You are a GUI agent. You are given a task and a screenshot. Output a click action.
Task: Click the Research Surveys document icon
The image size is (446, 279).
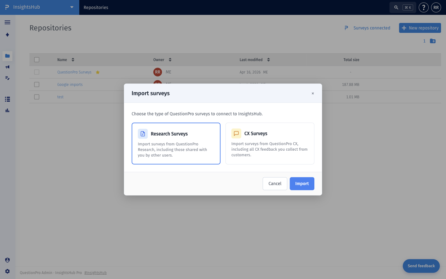point(143,134)
